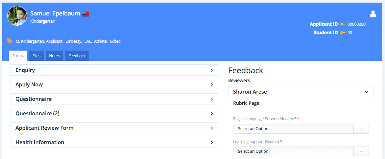This screenshot has width=385, height=159.
Task: Click the key icon beside Student ID
Action: [x=343, y=33]
